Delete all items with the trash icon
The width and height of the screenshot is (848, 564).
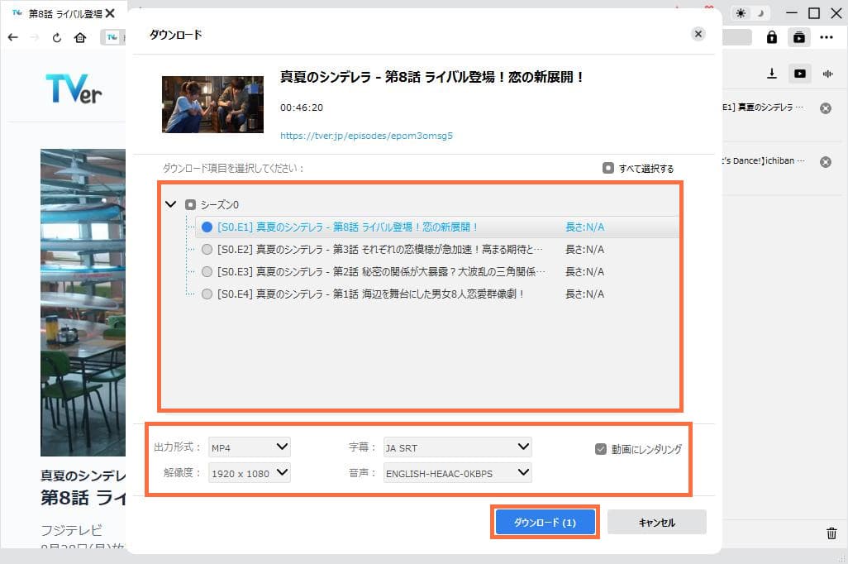(x=831, y=533)
